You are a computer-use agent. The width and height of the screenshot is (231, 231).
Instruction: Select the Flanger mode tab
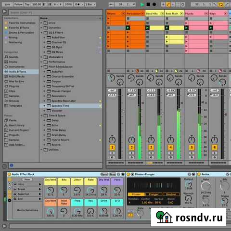154,194
